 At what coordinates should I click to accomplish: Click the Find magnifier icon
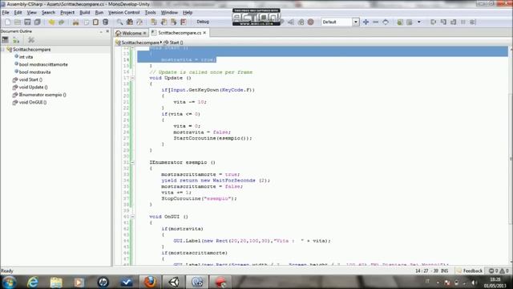tap(120, 22)
